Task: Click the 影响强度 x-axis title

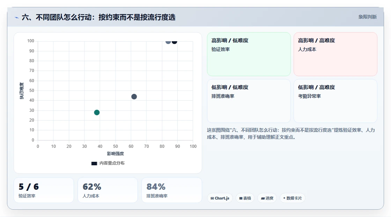Action: (115, 153)
